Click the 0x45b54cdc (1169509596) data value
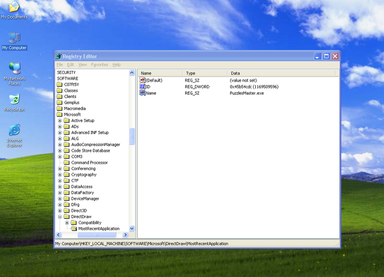The height and width of the screenshot is (277, 384). (x=254, y=87)
